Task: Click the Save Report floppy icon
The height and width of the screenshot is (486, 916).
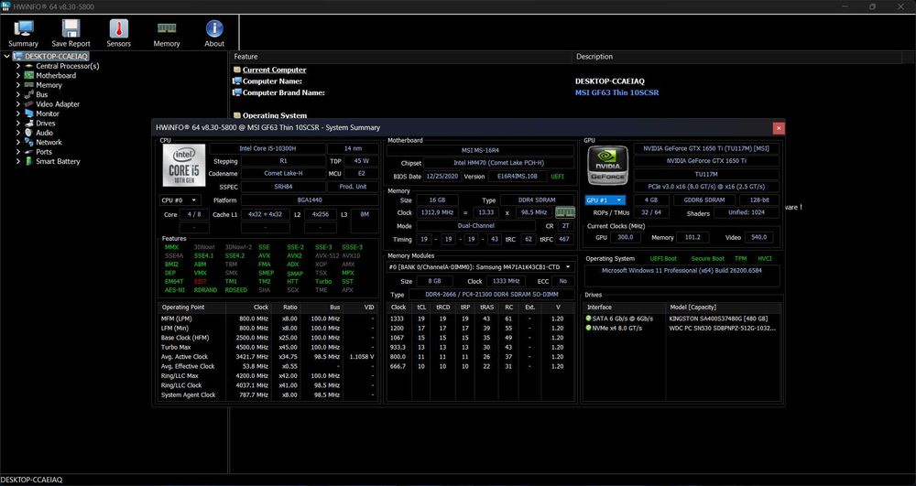Action: tap(71, 29)
